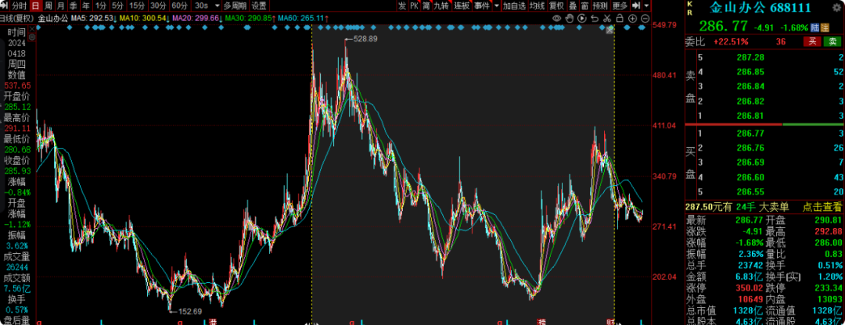This screenshot has height=325, width=845.
Task: Click the 大卖单 large sell order label
Action: [775, 206]
